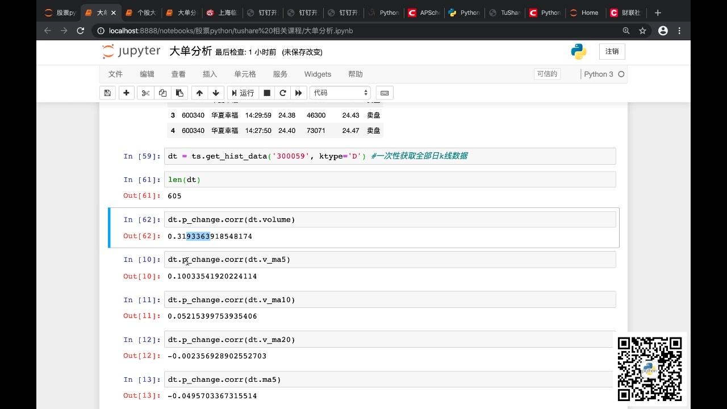
Task: Move the selected cell up
Action: click(199, 93)
